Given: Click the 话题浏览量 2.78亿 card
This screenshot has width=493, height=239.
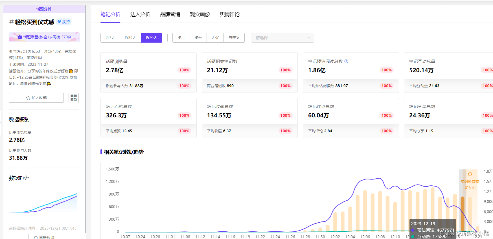Looking at the screenshot, I should point(148,66).
